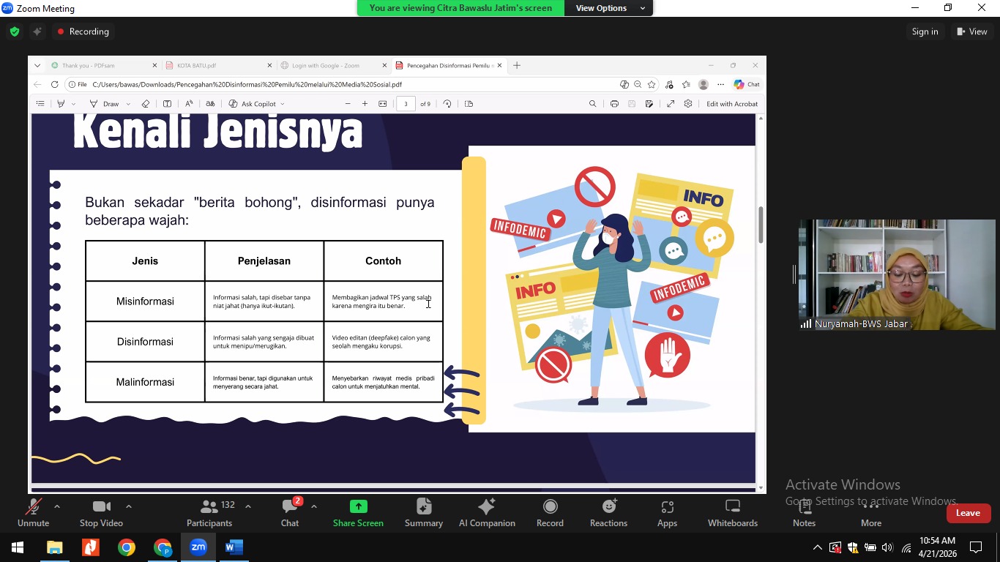Open the highlight color dropdown arrow
This screenshot has height=562, width=1000.
[x=73, y=104]
